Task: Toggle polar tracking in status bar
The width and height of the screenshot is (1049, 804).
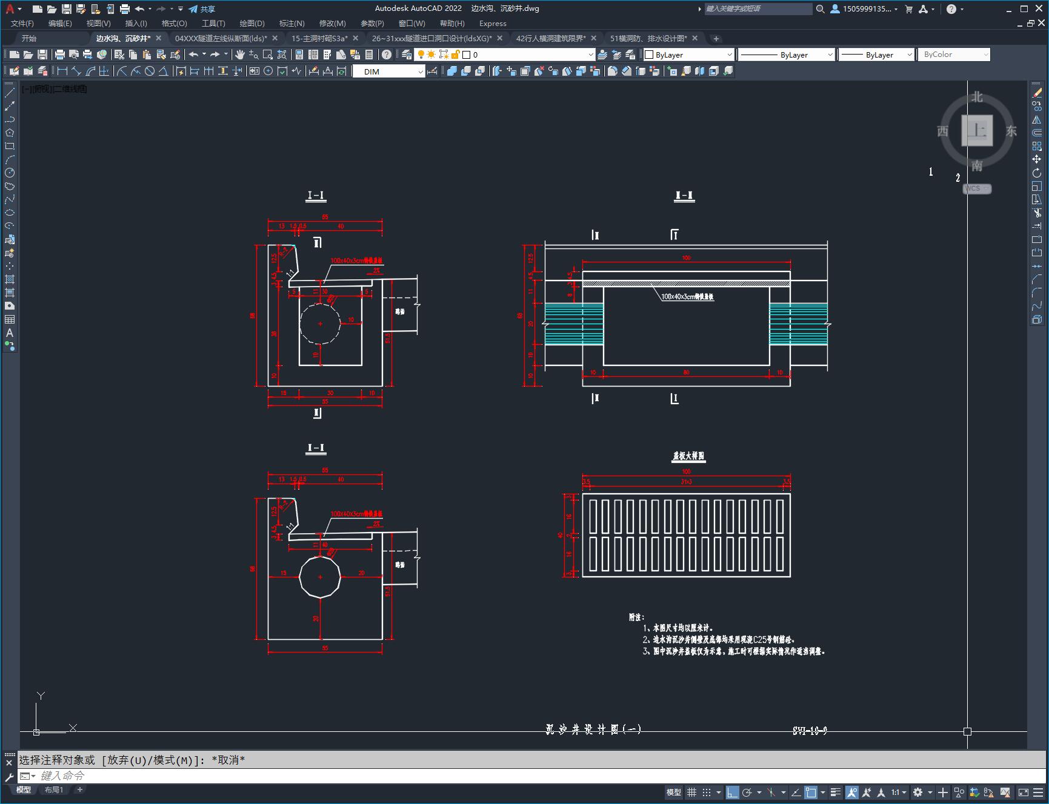Action: (747, 792)
